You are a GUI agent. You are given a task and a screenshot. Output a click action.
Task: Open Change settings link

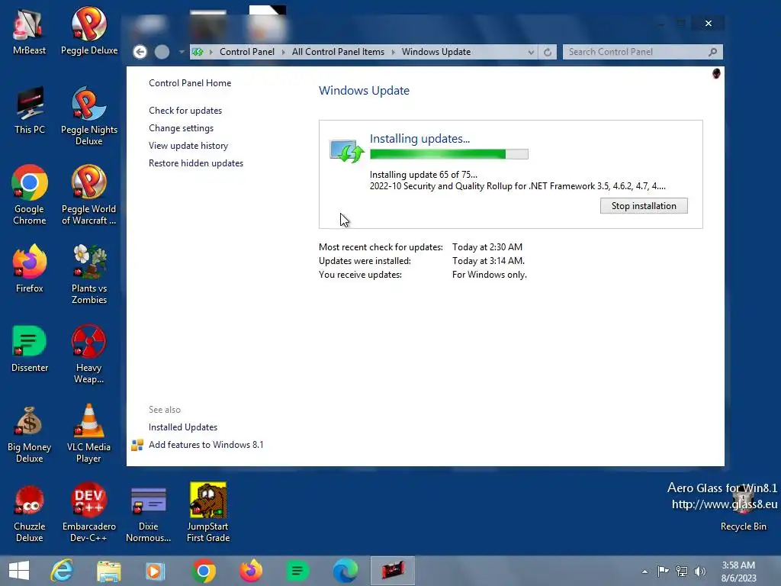tap(181, 128)
